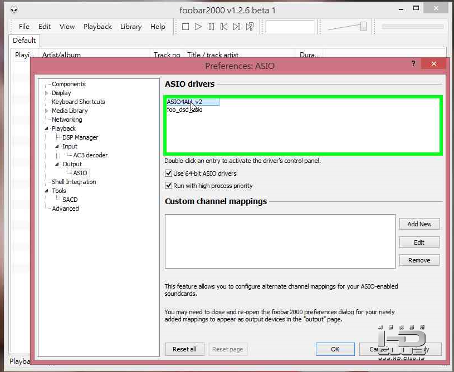
Task: Click the Reset all button
Action: click(x=184, y=349)
